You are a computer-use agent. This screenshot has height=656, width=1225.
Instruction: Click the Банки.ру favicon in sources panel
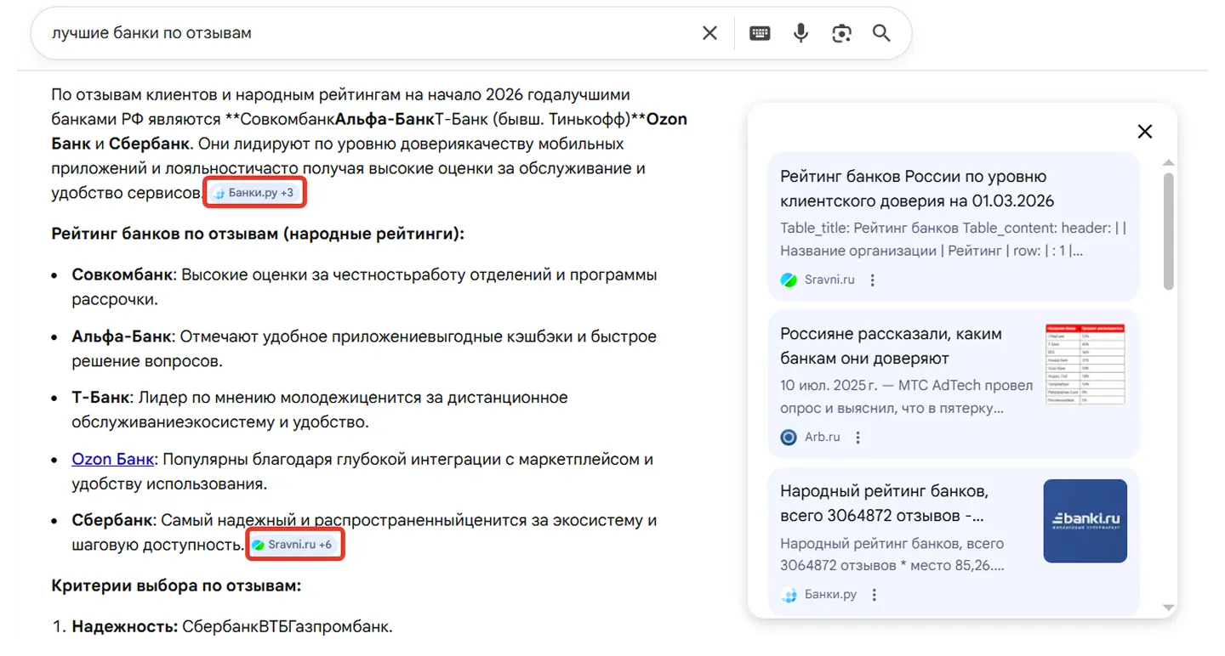(x=789, y=595)
